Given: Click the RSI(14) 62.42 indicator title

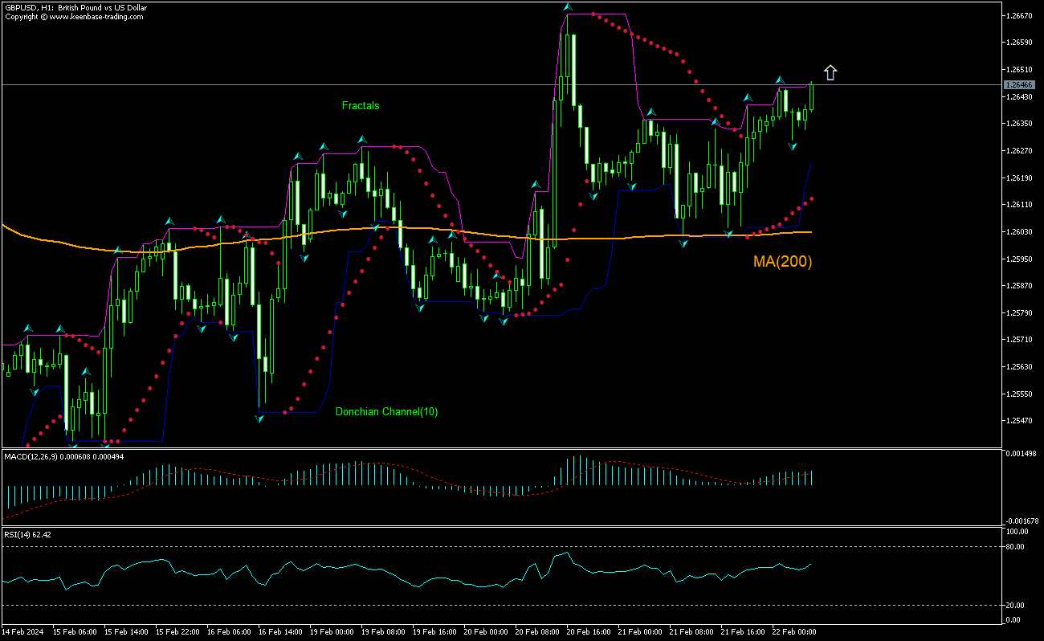Looking at the screenshot, I should (x=28, y=534).
